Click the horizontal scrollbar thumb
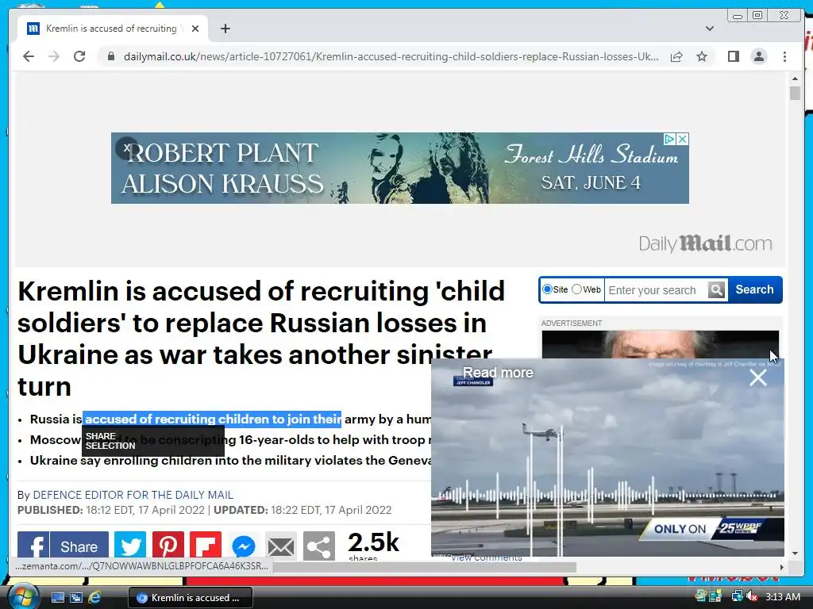This screenshot has width=813, height=609. (424, 567)
